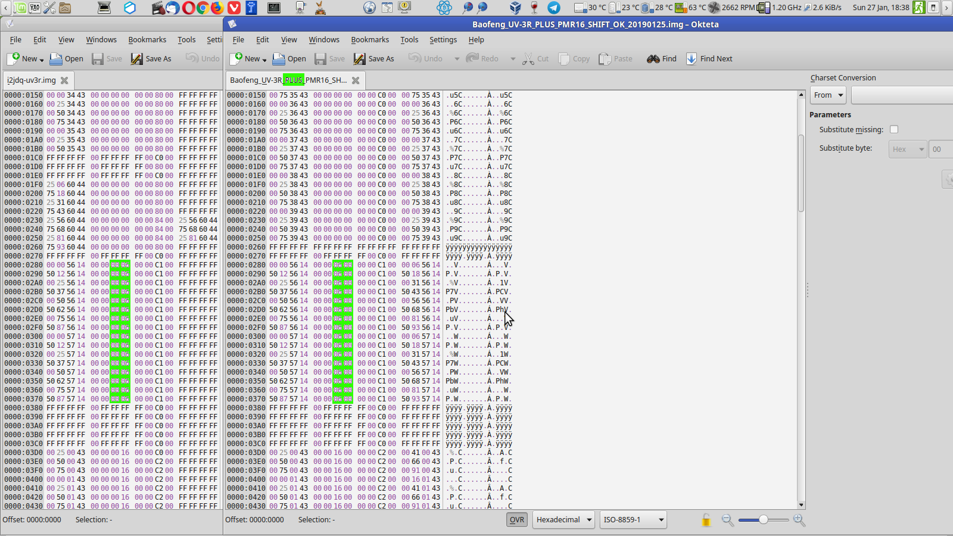Open the Edit menu in Okteta

[263, 39]
